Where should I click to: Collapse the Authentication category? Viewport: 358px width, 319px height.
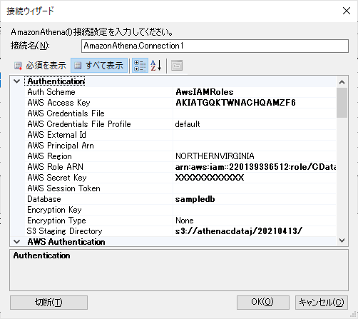point(16,81)
